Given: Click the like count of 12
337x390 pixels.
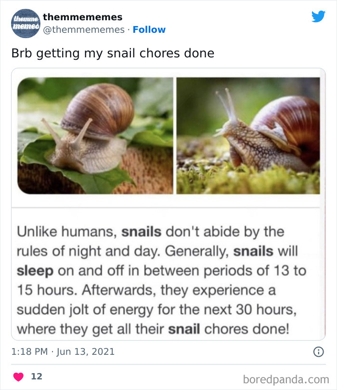Looking at the screenshot, I should (37, 377).
